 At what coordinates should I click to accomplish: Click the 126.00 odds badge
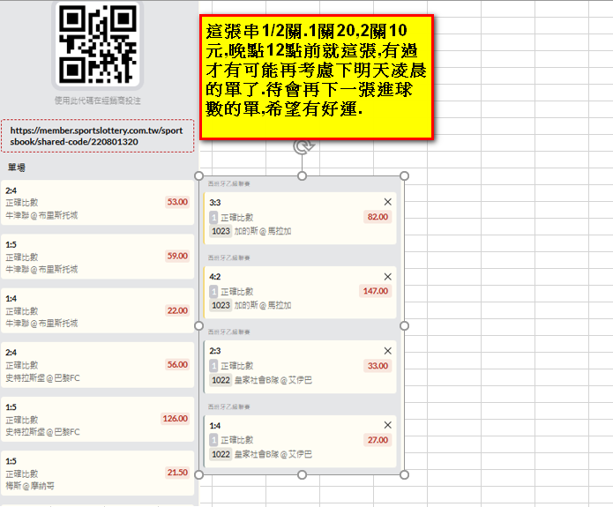click(176, 418)
